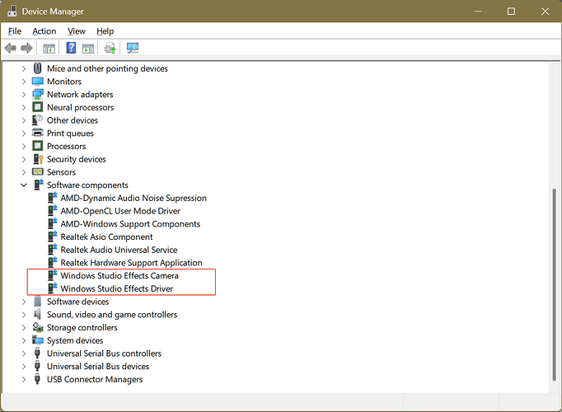Click the Neural processors chip icon
This screenshot has height=412, width=562.
pos(38,107)
